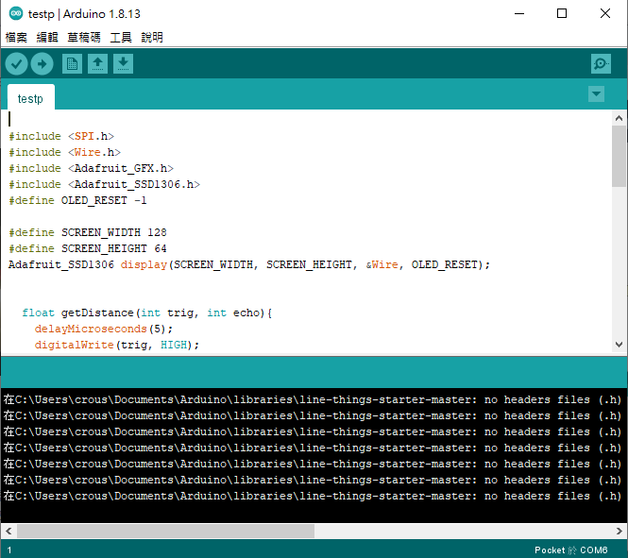
Task: Click the first console 'no headers files' line
Action: (313, 399)
